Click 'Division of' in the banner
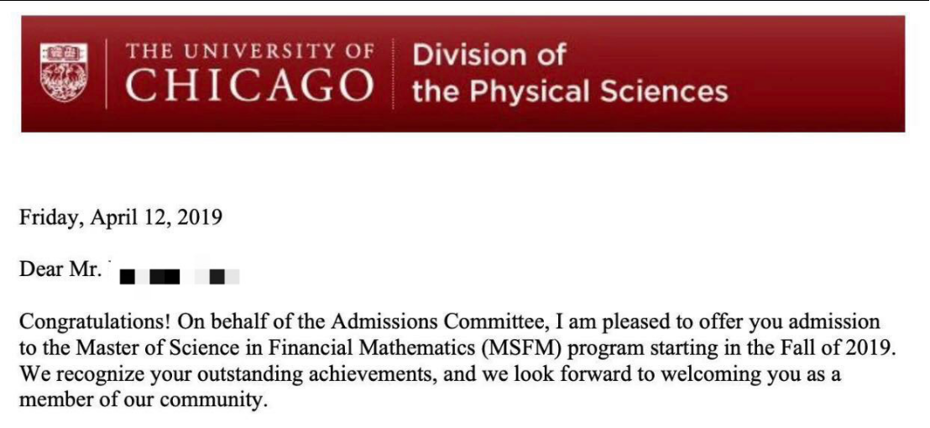Image resolution: width=930 pixels, height=428 pixels. (489, 55)
